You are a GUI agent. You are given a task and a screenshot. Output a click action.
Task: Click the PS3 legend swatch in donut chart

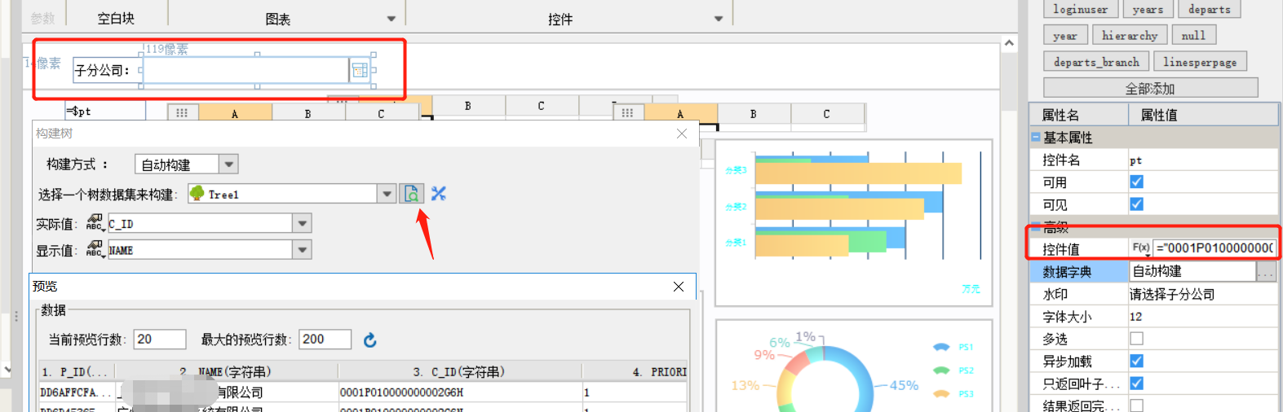(941, 394)
